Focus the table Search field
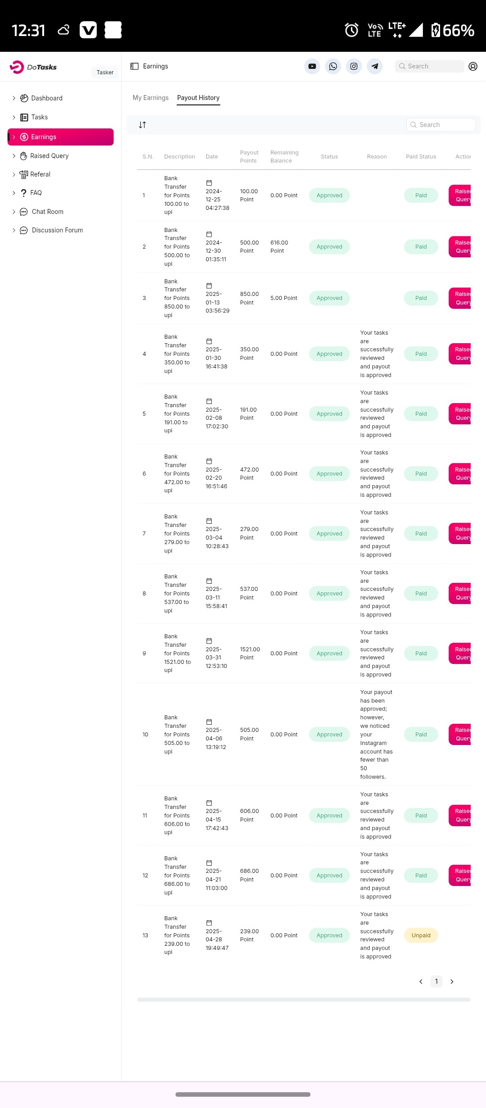Screen dimensions: 486x1108 [441, 125]
